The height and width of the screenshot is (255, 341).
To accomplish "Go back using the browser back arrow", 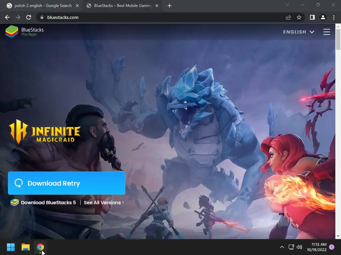I will point(7,17).
